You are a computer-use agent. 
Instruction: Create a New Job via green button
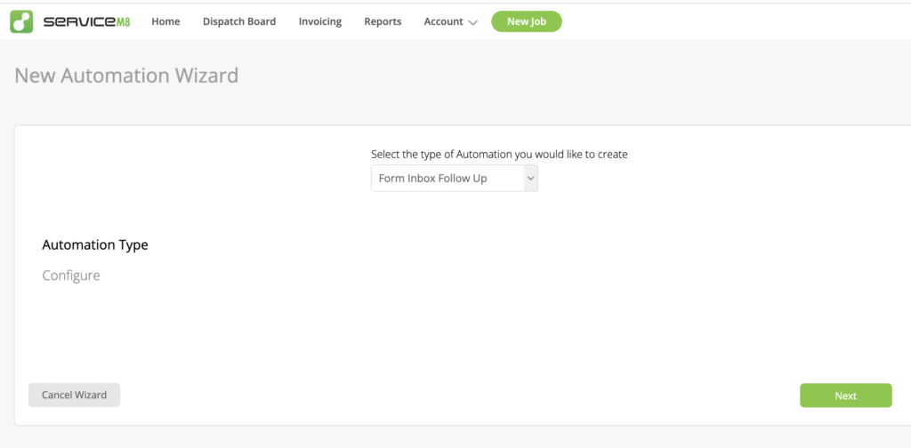pyautogui.click(x=527, y=21)
